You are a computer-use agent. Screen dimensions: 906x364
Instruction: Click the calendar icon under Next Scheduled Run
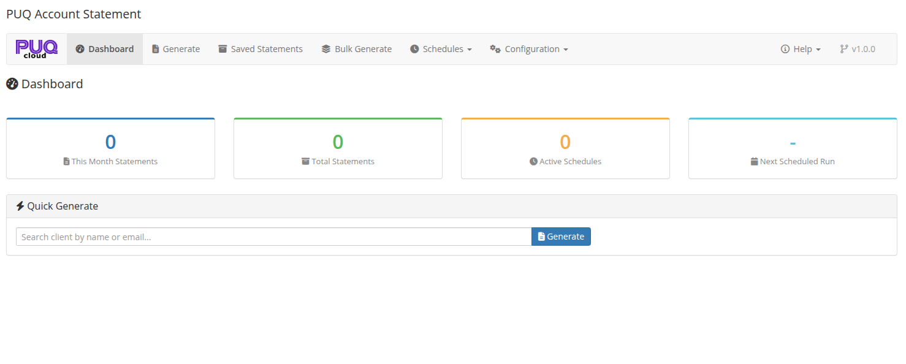click(755, 161)
